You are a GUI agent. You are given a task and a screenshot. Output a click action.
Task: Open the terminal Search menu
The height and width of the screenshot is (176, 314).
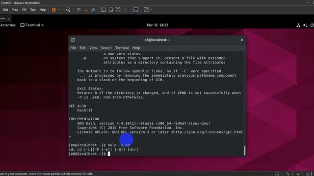pyautogui.click(x=106, y=48)
